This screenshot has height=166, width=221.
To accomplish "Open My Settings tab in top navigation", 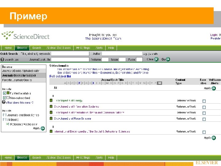I will pos(83,48).
